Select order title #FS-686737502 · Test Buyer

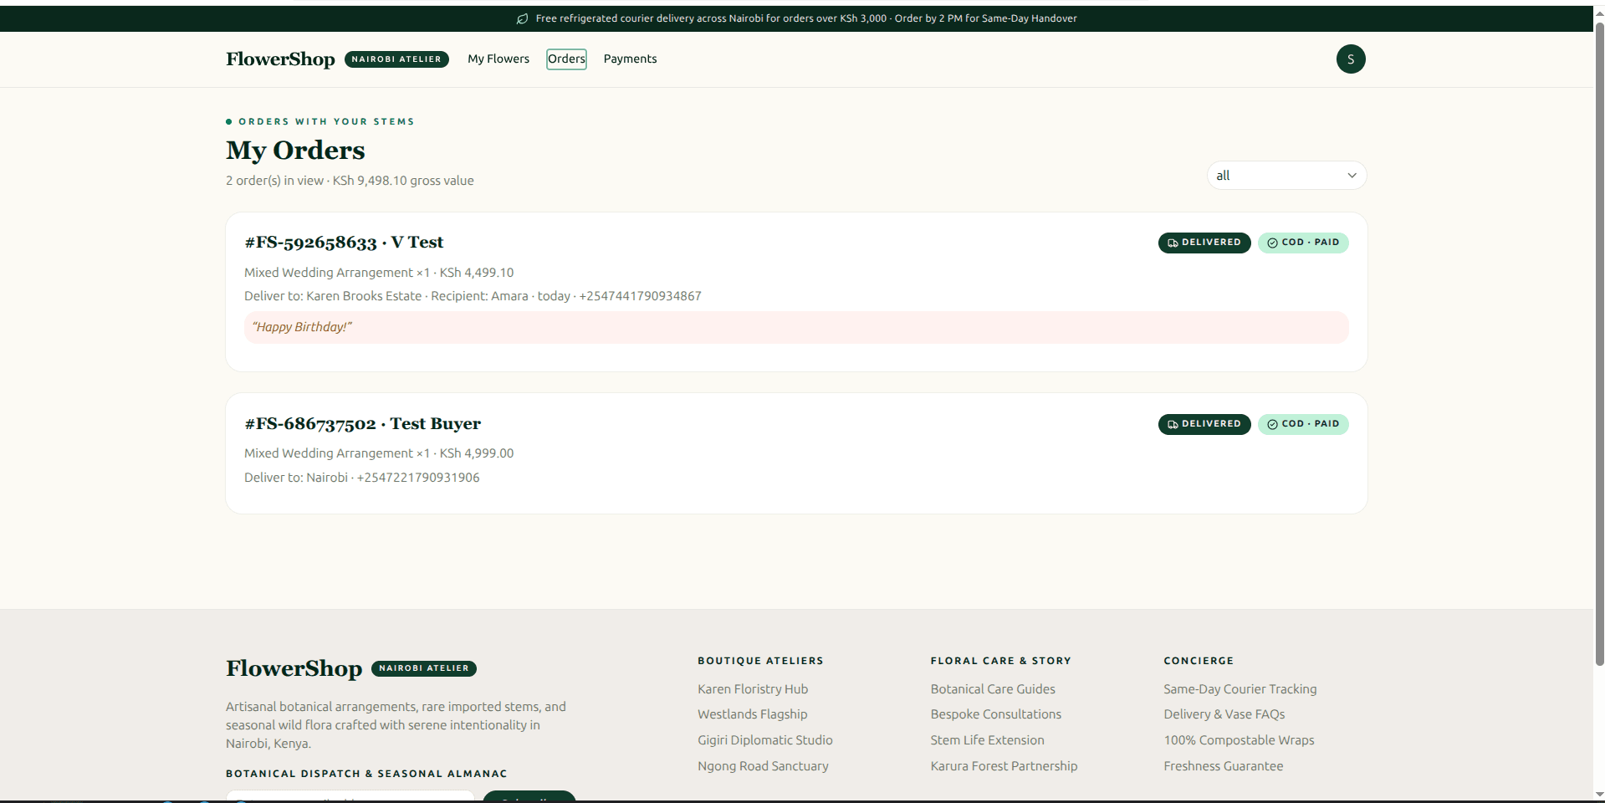[362, 424]
